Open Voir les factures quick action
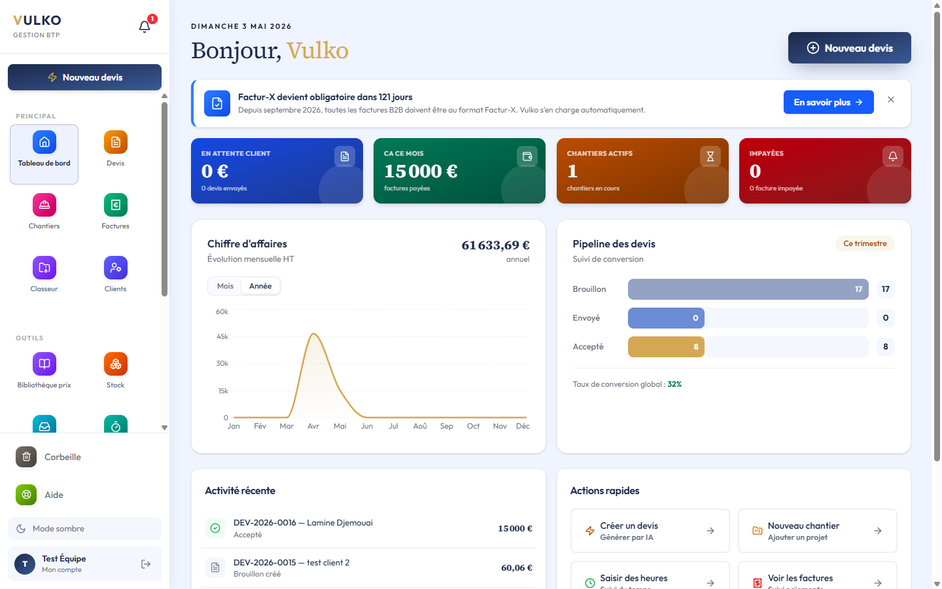Viewport: 942px width, 589px height. (x=818, y=576)
